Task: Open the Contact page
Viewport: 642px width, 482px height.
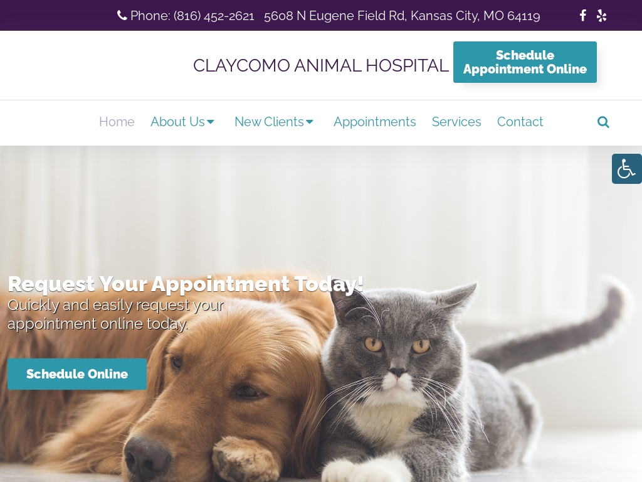Action: point(520,122)
